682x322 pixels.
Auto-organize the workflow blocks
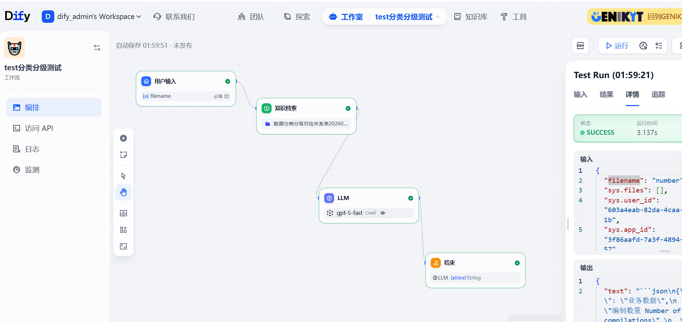[x=123, y=229]
